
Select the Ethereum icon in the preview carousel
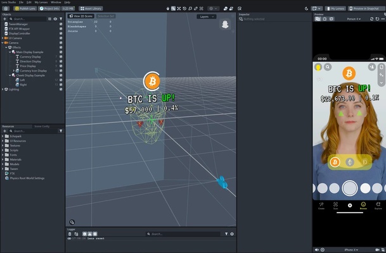350,162
